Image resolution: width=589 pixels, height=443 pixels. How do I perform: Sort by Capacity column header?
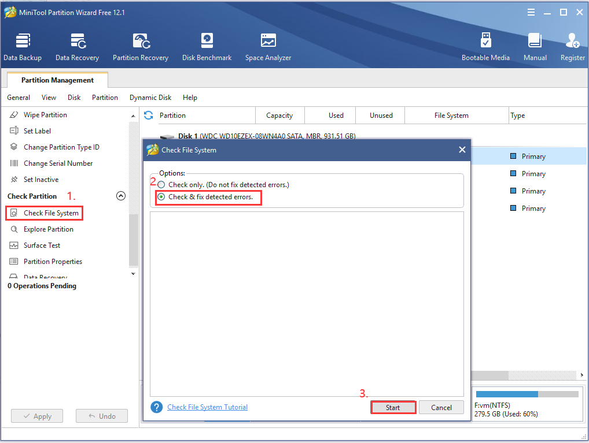279,116
